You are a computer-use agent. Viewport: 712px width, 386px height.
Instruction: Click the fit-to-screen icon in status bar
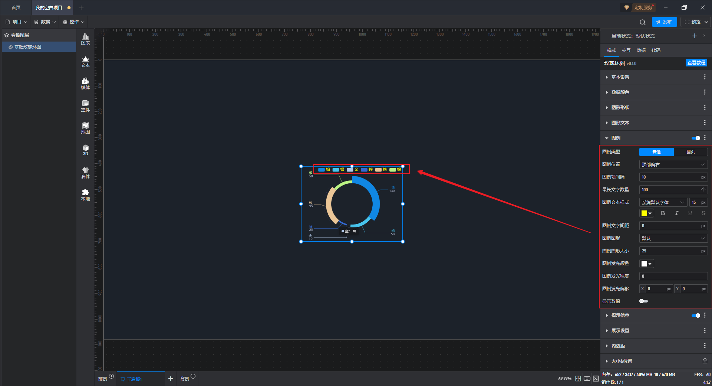coord(578,379)
